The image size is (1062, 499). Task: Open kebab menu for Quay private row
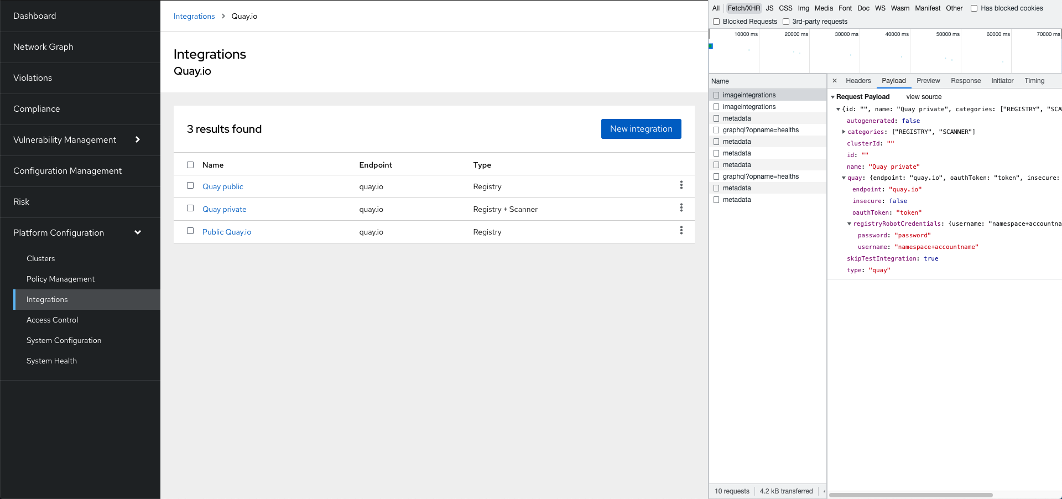pyautogui.click(x=681, y=208)
